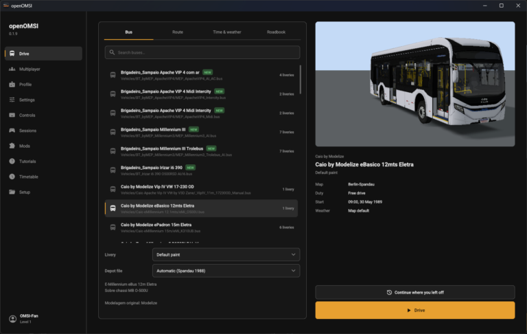Click the orange Drive button

[414, 311]
